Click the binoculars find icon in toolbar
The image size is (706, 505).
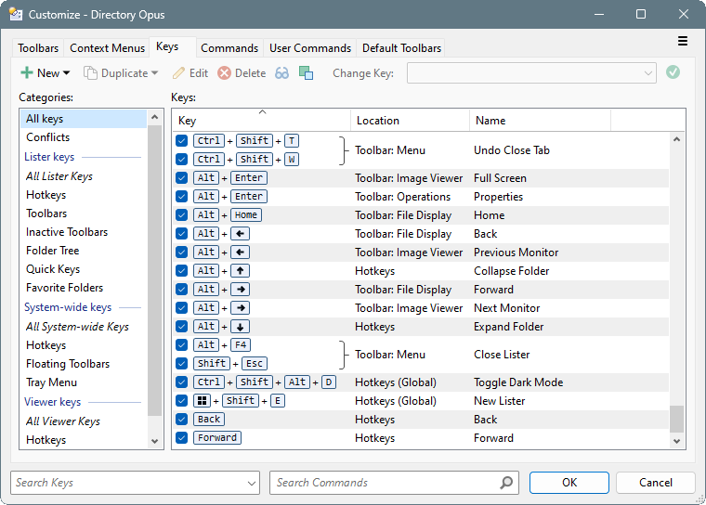tap(281, 73)
